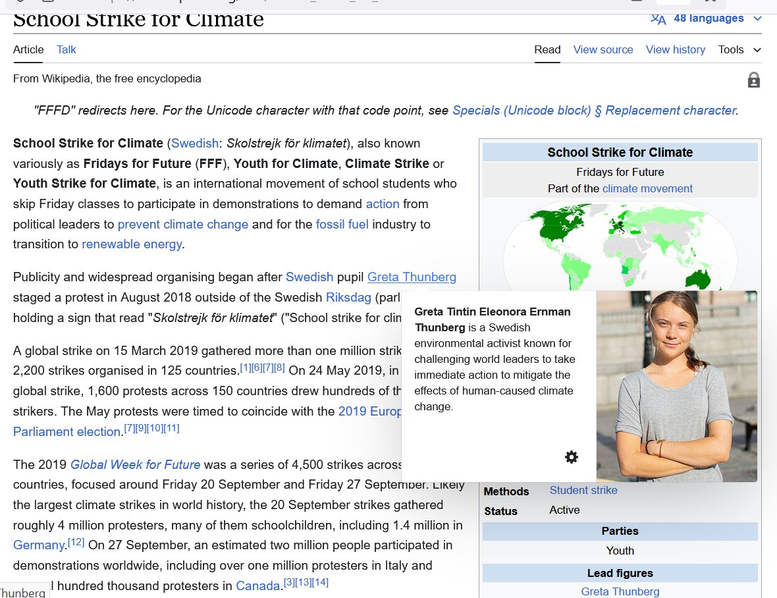Image resolution: width=777 pixels, height=598 pixels.
Task: Click 'Fridays for Future' infobox subtitle
Action: point(620,172)
